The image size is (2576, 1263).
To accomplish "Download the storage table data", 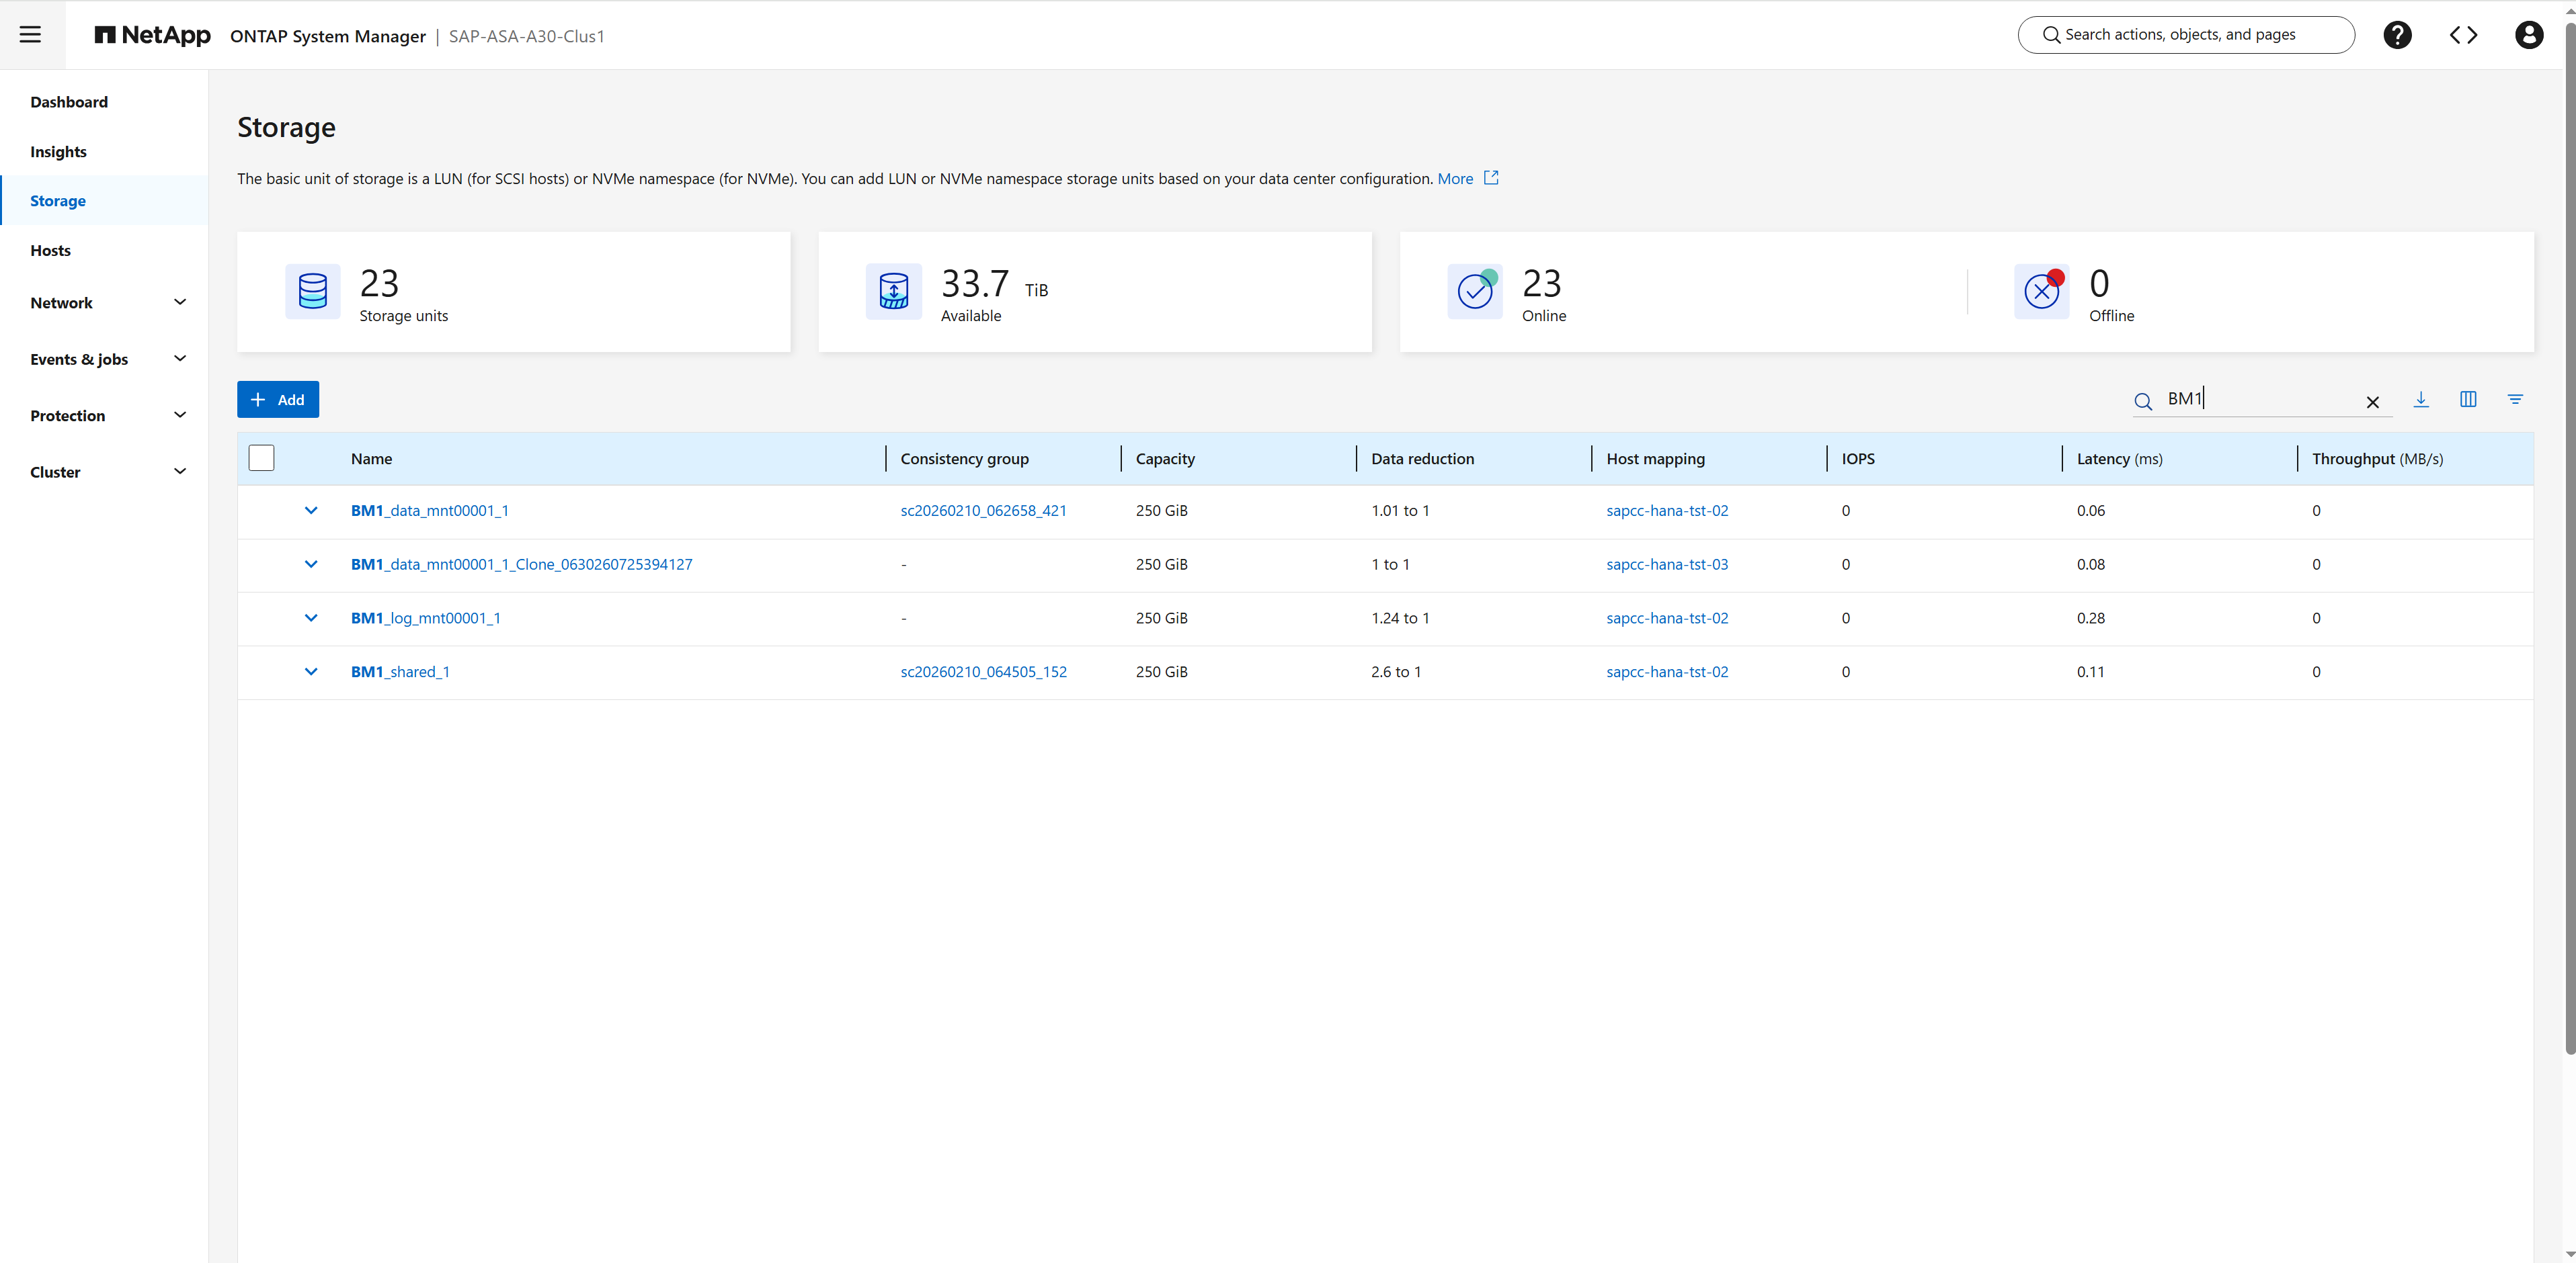I will (x=2421, y=398).
